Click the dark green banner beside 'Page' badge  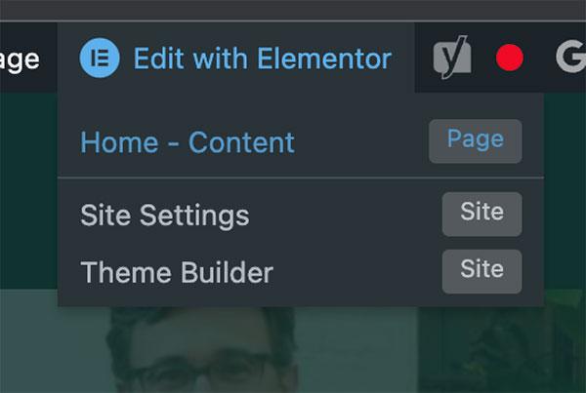pos(565,190)
